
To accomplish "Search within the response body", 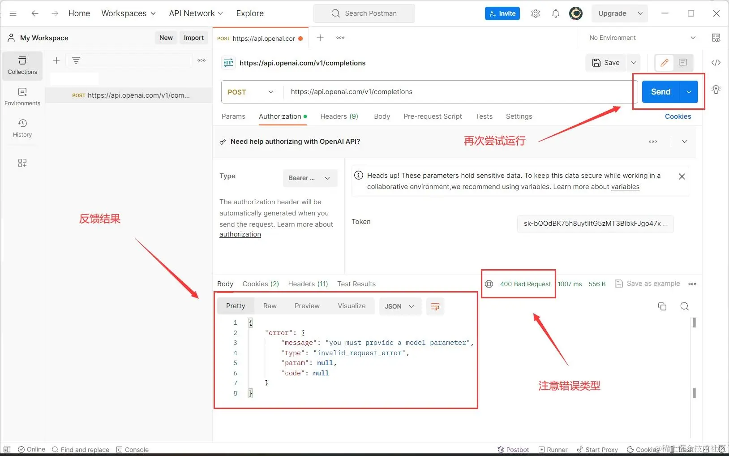I will point(684,306).
